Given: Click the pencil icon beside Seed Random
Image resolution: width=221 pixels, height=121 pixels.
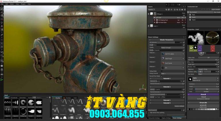Looking at the screenshot, I should [x=218, y=92].
